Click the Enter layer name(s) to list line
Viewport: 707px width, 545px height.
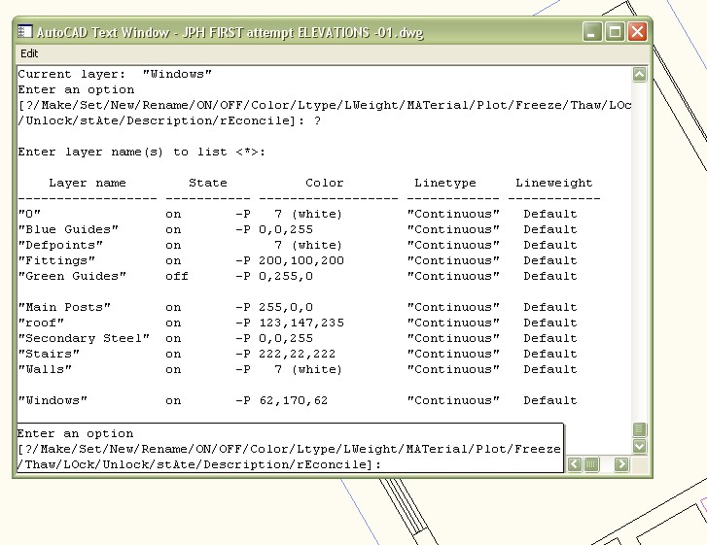tap(142, 152)
